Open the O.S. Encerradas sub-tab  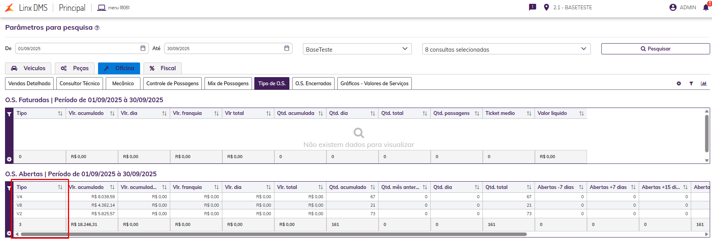(x=313, y=83)
